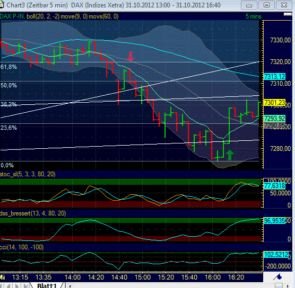Close the Chart3 window
Screen dimensions: 295x288
coord(284,5)
